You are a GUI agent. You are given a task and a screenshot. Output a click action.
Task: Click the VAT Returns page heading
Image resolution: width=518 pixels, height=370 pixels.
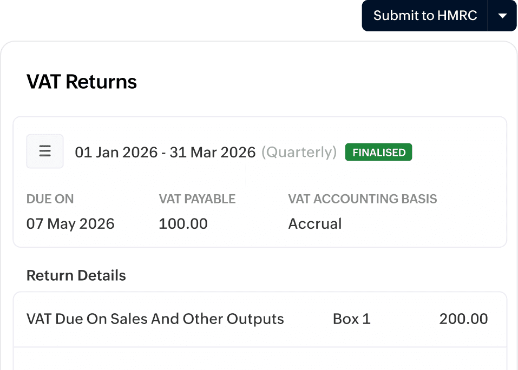point(82,82)
